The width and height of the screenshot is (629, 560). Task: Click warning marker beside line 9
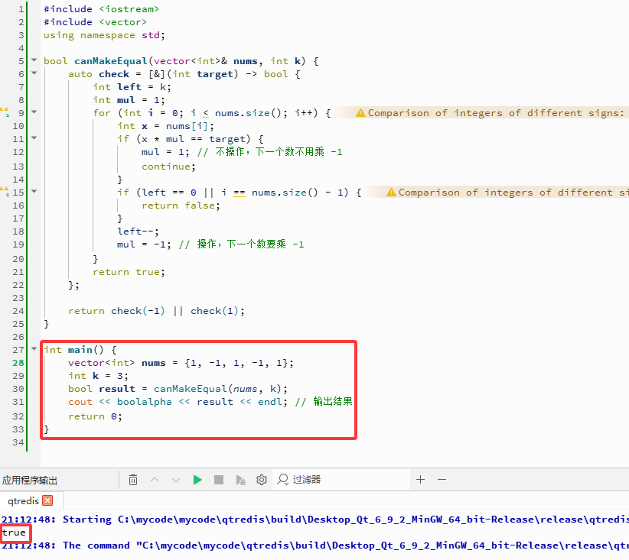pyautogui.click(x=5, y=112)
